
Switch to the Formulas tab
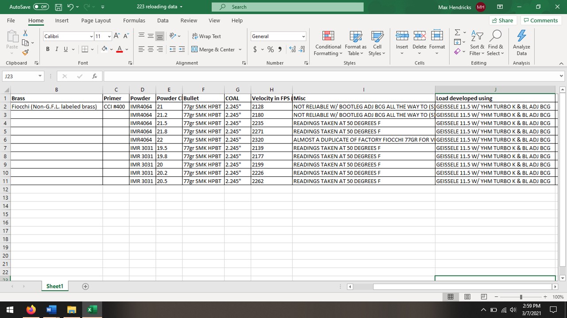134,20
